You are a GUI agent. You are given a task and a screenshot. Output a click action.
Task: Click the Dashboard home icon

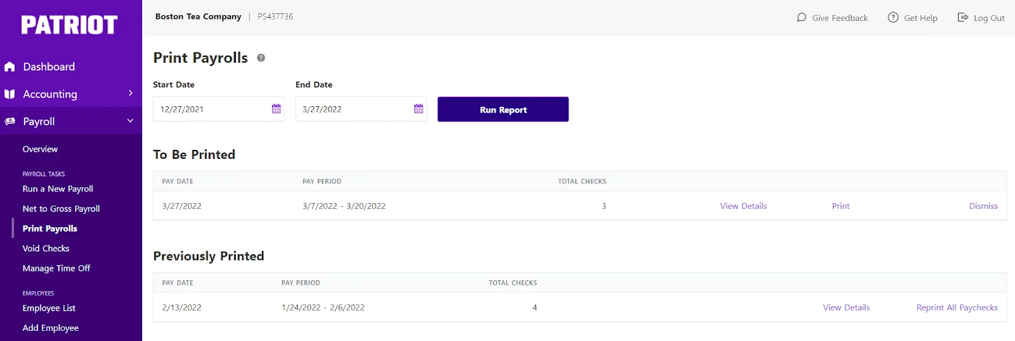(10, 66)
